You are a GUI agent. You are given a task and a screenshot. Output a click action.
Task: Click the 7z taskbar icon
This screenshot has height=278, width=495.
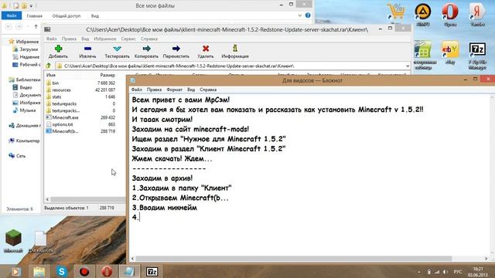click(x=152, y=271)
